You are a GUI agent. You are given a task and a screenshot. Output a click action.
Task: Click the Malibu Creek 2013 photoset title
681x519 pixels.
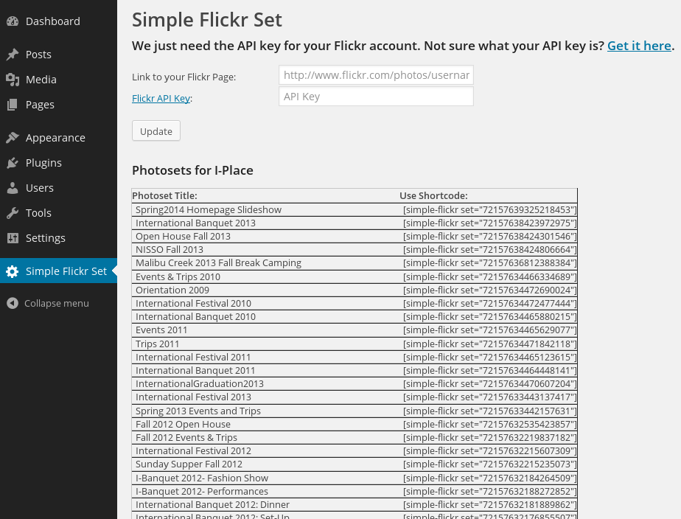click(218, 263)
